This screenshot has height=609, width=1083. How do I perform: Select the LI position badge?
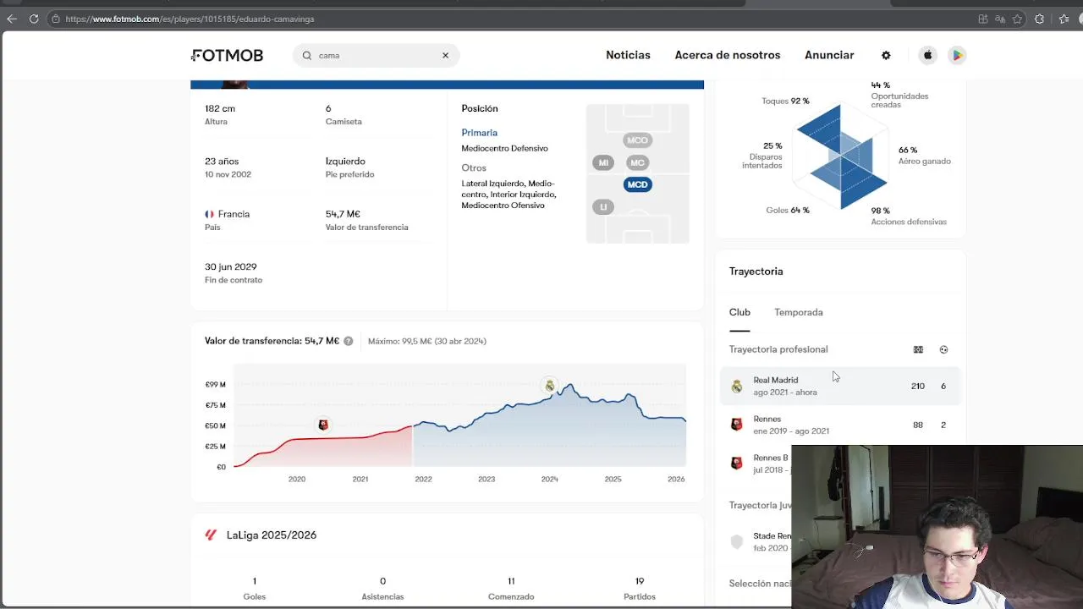[x=603, y=206]
